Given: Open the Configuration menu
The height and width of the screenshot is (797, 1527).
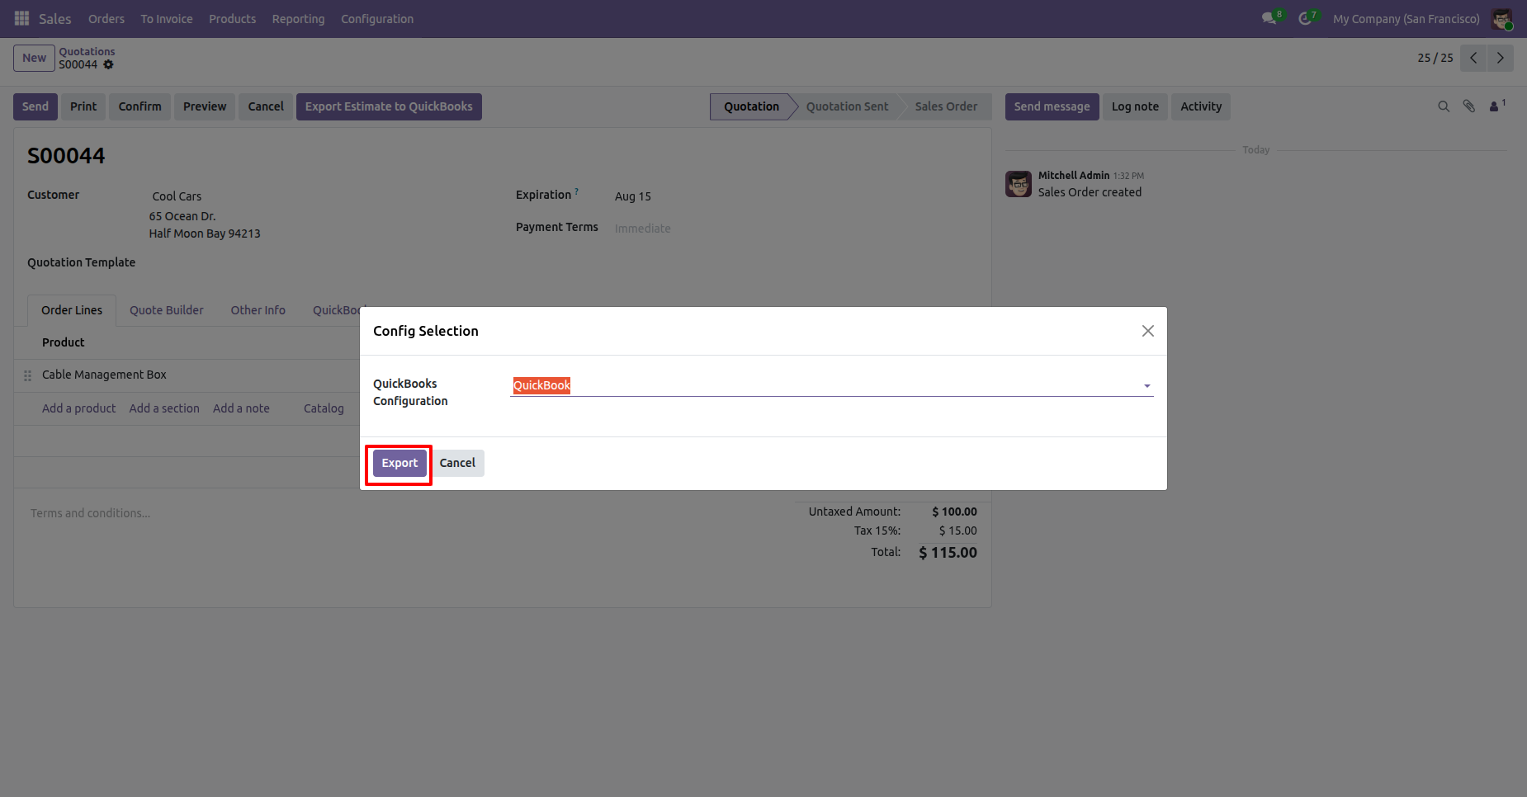Looking at the screenshot, I should click(377, 19).
